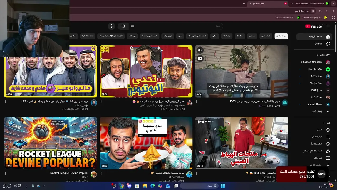Click the search magnifier button

click(123, 26)
